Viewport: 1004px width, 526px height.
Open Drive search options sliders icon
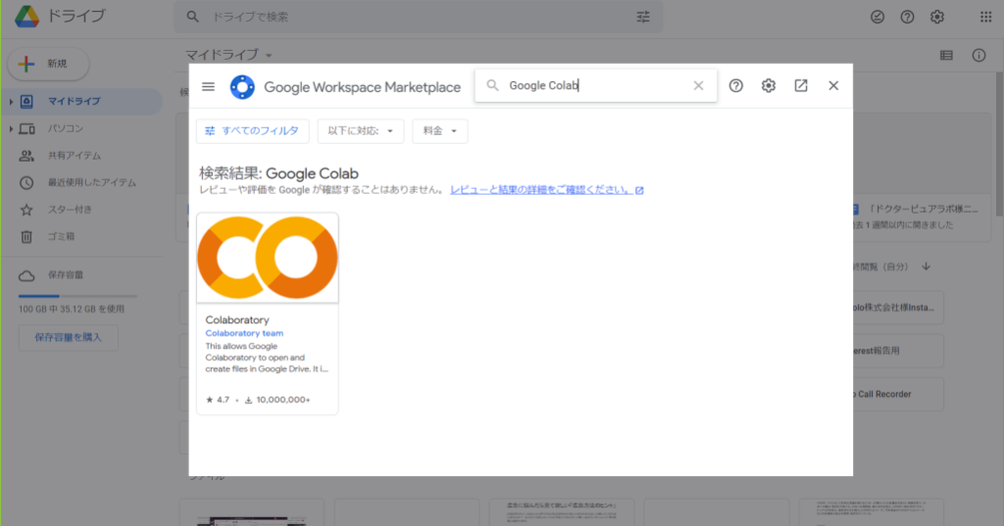(x=643, y=18)
